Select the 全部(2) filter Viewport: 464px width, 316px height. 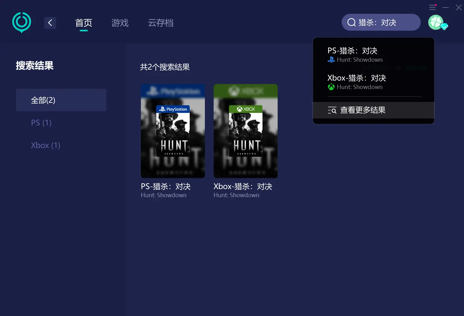[61, 100]
